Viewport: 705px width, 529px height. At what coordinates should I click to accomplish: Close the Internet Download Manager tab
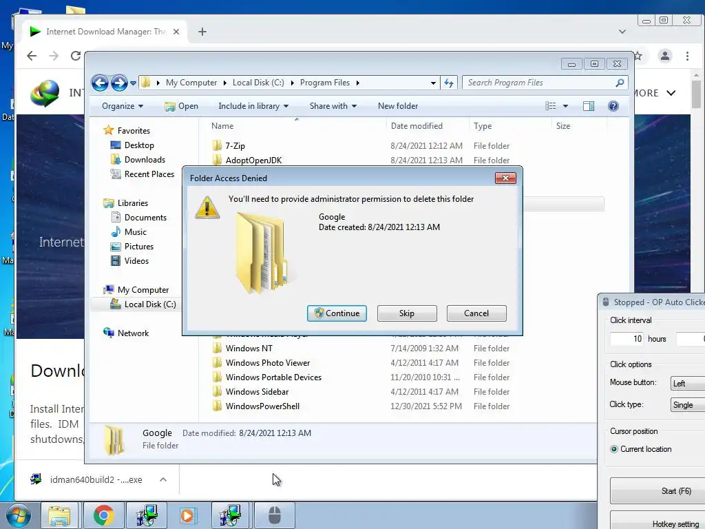coord(176,32)
